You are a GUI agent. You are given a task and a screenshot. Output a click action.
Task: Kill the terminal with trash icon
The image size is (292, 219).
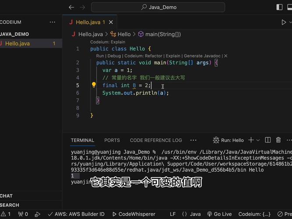[x=278, y=140]
